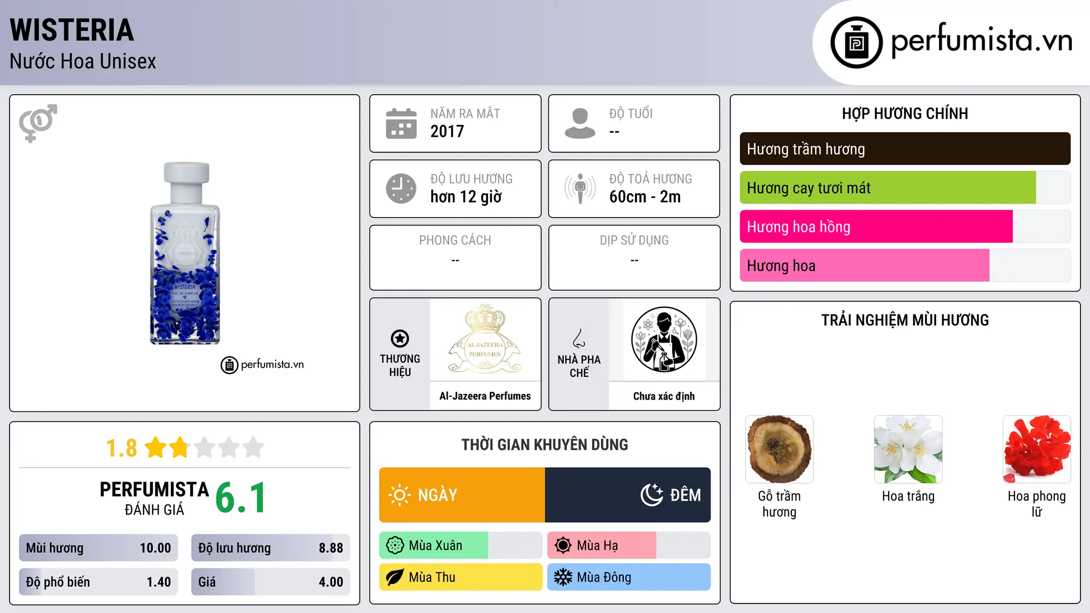The image size is (1090, 613).
Task: Select the Gỗ trầm hương note image
Action: click(x=779, y=449)
